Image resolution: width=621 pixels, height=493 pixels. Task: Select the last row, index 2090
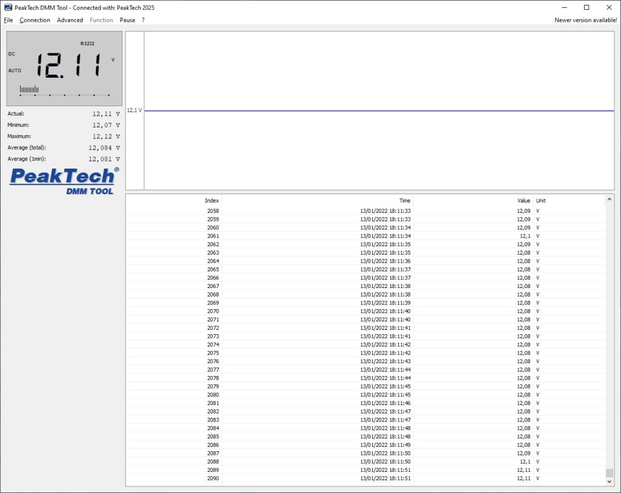[x=364, y=478]
